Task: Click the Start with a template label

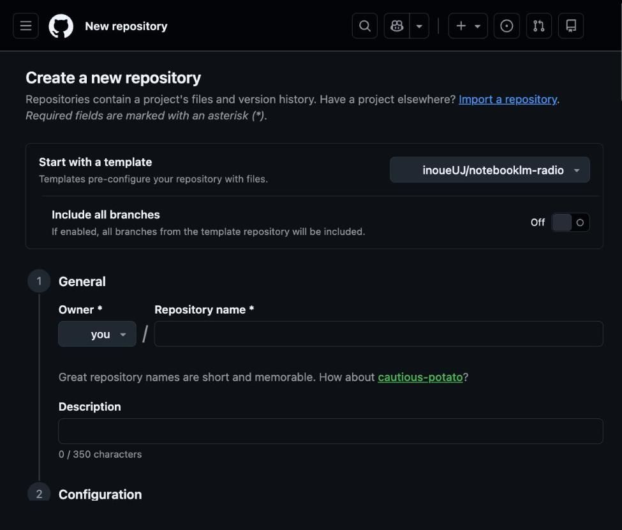Action: [x=96, y=162]
